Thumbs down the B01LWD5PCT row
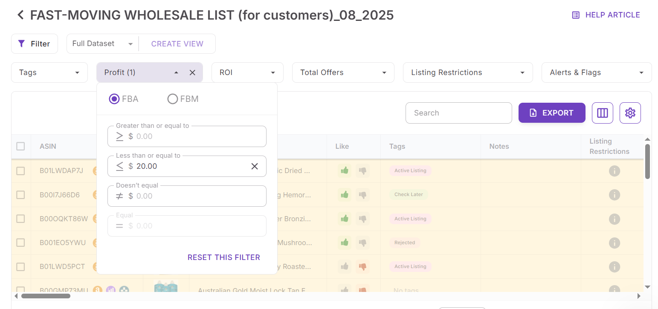Viewport: 658px width, 309px height. pyautogui.click(x=362, y=267)
